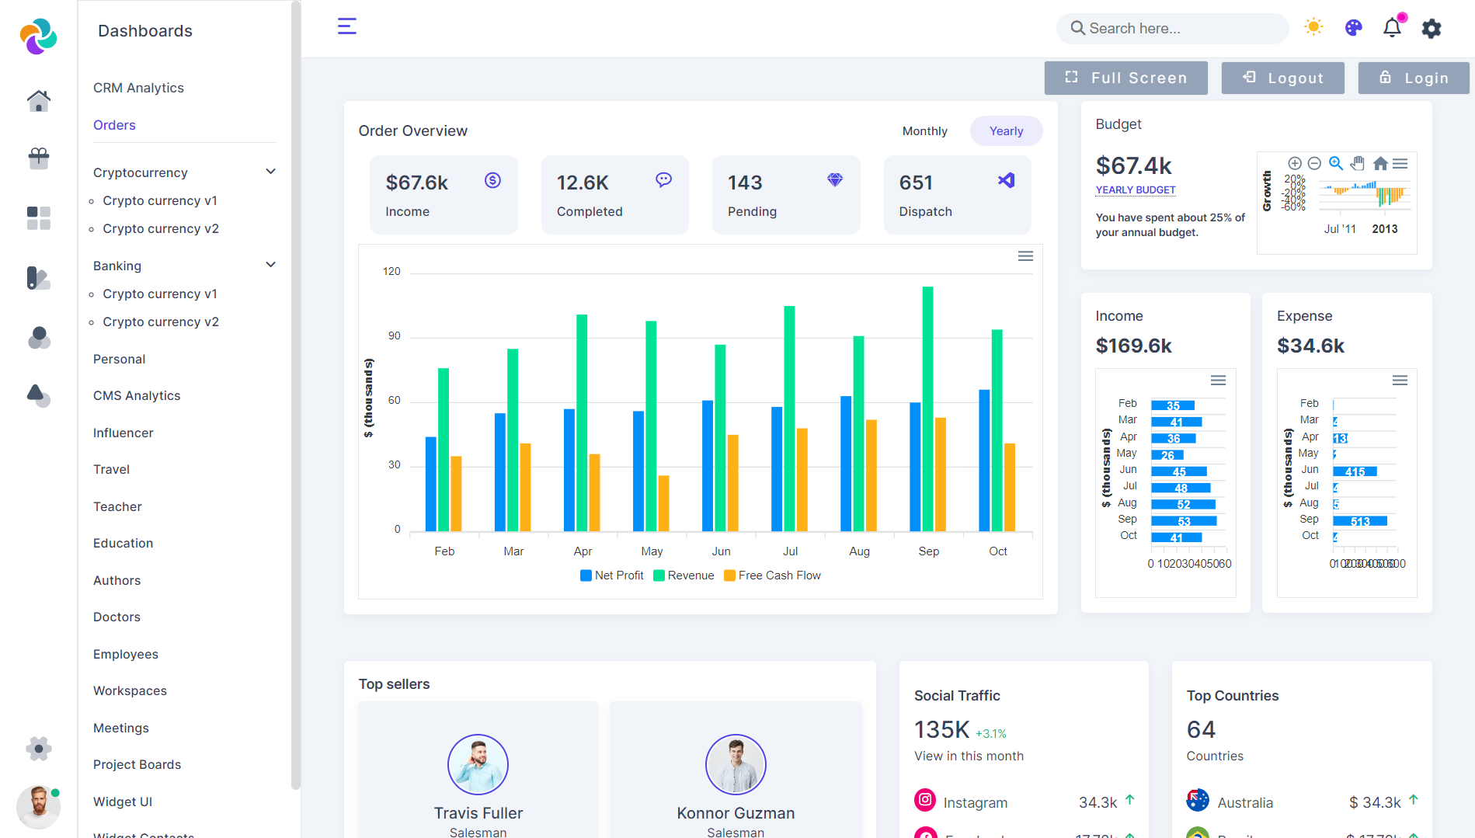Select Orders in the dashboards menu
Image resolution: width=1475 pixels, height=838 pixels.
pyautogui.click(x=114, y=125)
